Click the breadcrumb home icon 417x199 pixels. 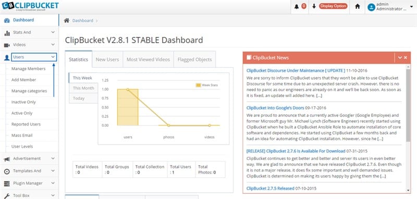point(67,20)
